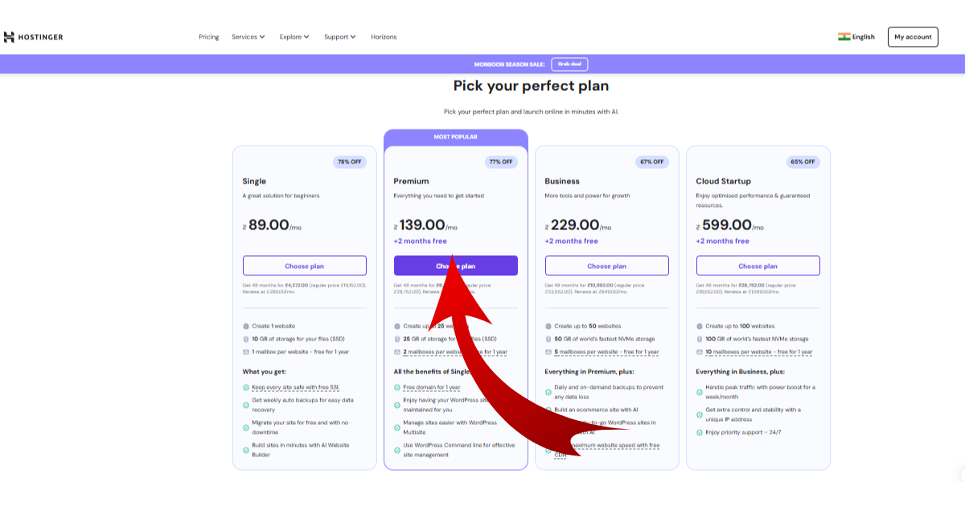Click the Cloud Startup plan title
965x507 pixels.
coord(724,181)
